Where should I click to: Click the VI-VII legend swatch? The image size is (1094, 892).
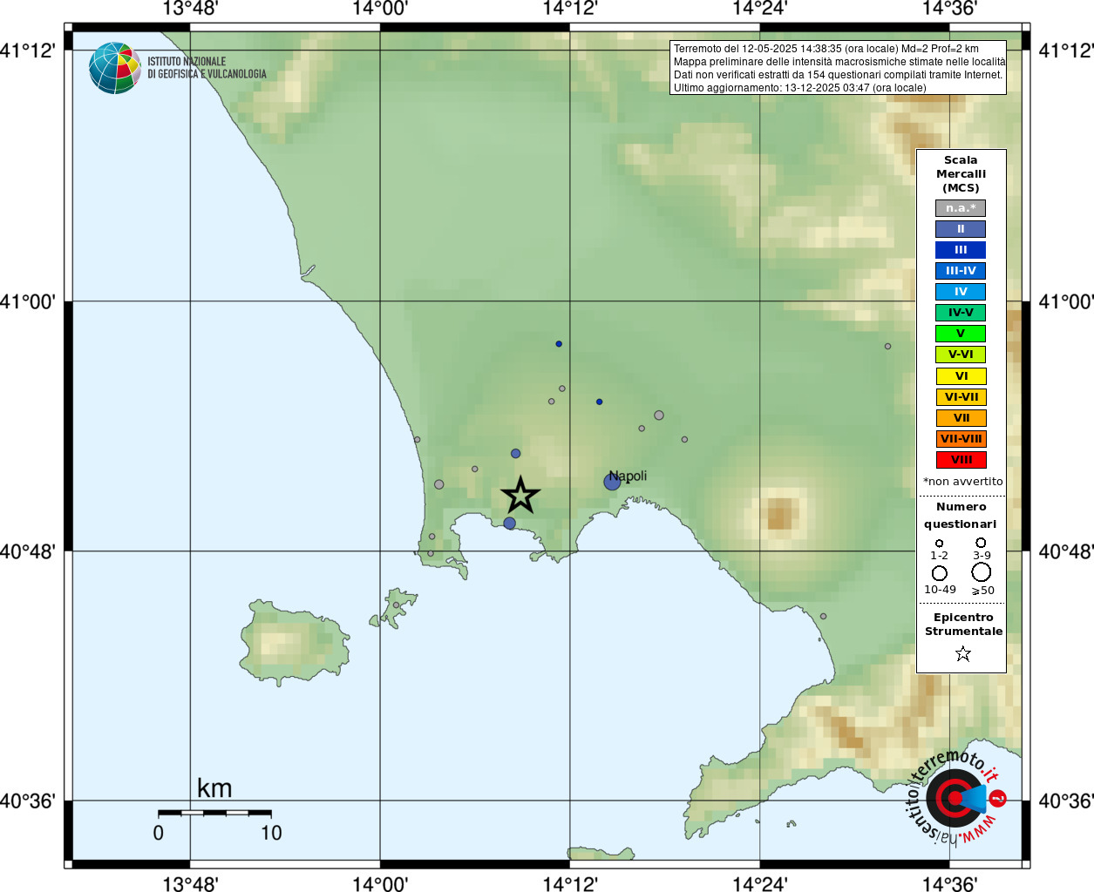(961, 397)
